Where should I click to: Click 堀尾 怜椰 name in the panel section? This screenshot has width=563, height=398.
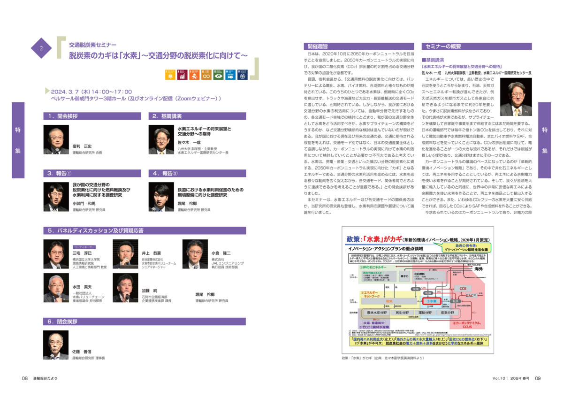(x=205, y=294)
